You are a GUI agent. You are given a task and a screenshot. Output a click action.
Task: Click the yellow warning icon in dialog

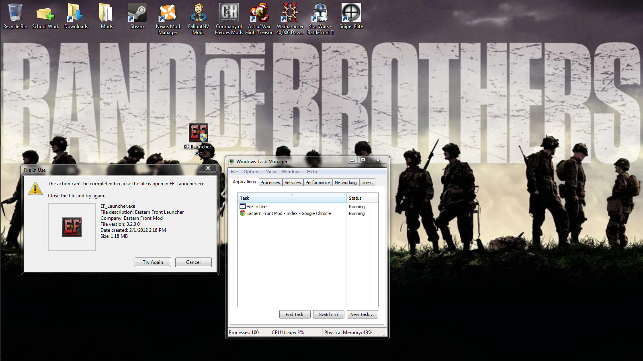click(x=35, y=188)
